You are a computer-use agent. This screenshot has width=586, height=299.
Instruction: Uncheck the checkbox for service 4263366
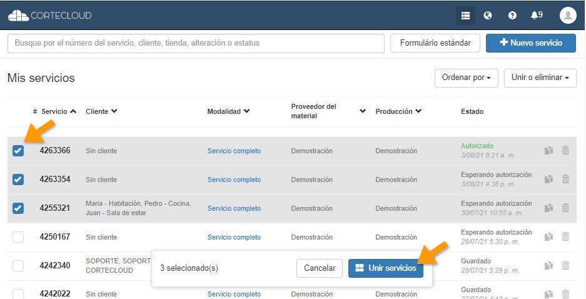coord(18,151)
